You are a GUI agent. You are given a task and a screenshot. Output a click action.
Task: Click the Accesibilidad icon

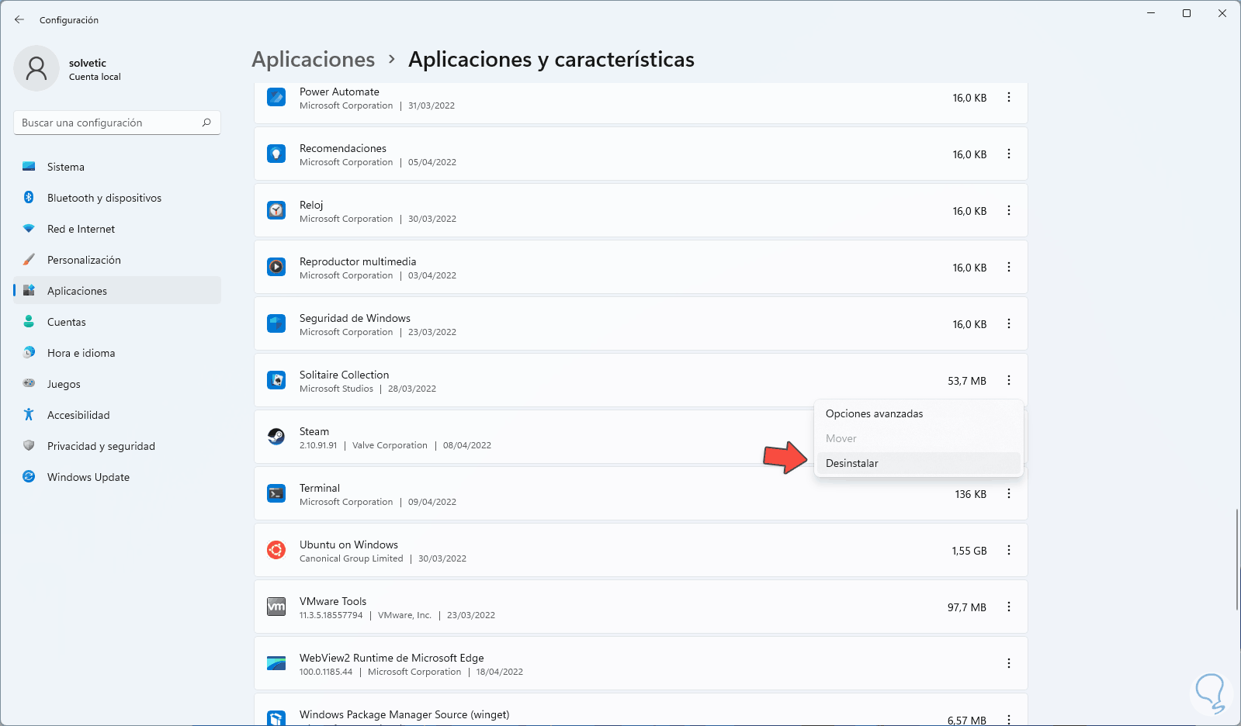(29, 415)
